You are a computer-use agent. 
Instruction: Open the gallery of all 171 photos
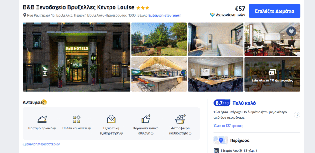point(272,74)
